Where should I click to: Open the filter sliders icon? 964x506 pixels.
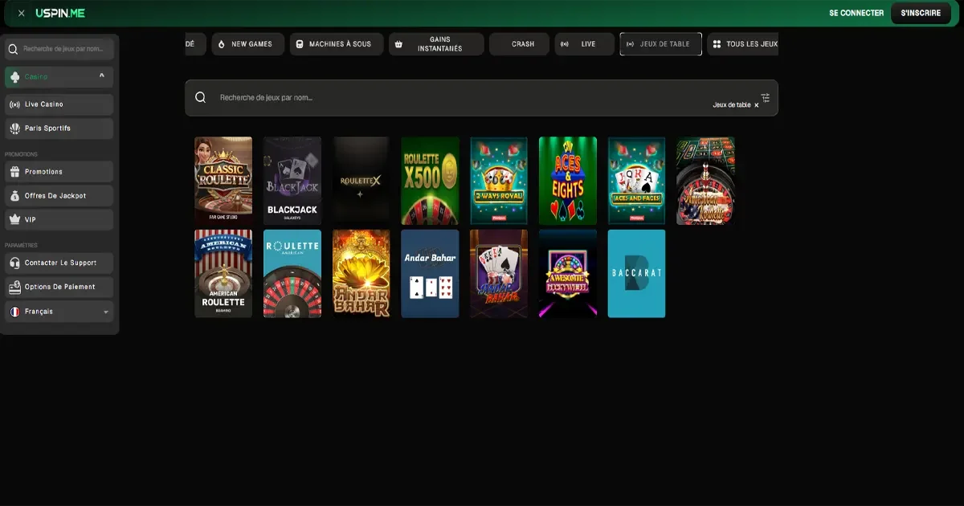[x=766, y=98]
